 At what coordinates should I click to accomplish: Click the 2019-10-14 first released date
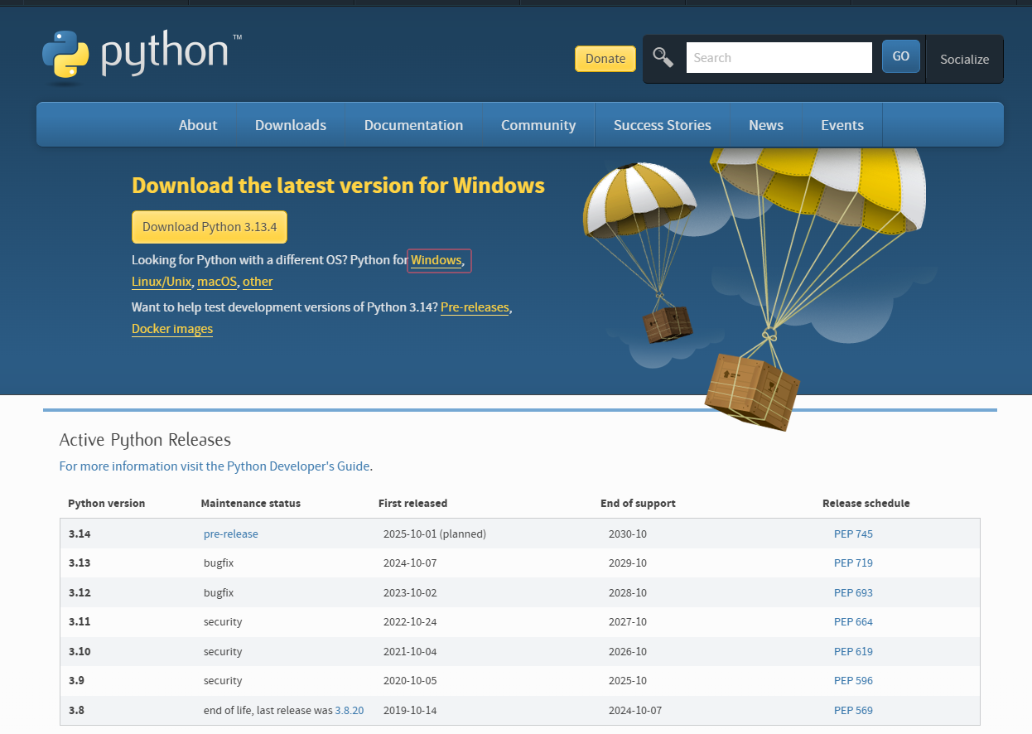(x=411, y=711)
